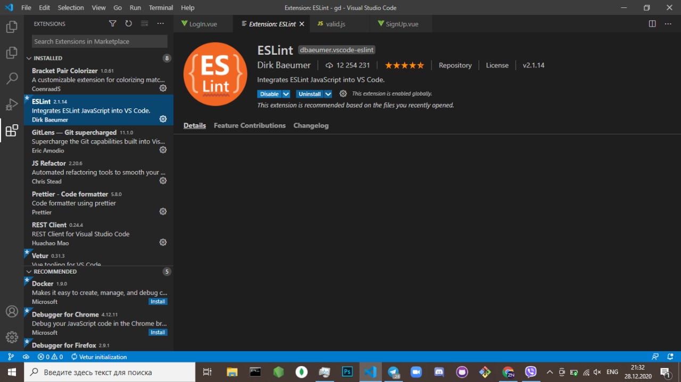The width and height of the screenshot is (681, 382).
Task: Switch to LogIn.vue tab
Action: (203, 24)
